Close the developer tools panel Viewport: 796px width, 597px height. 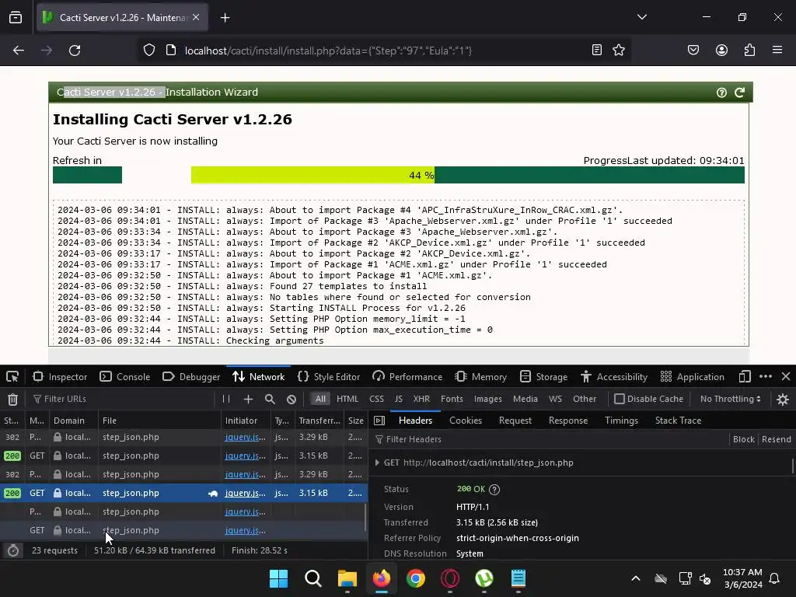point(786,377)
